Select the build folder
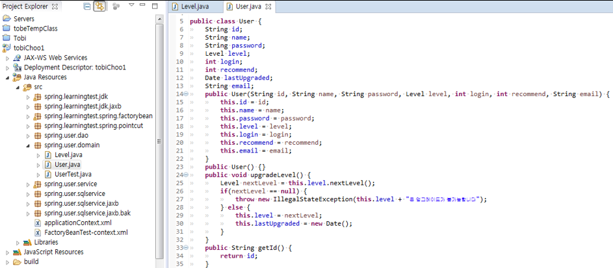 (31, 262)
